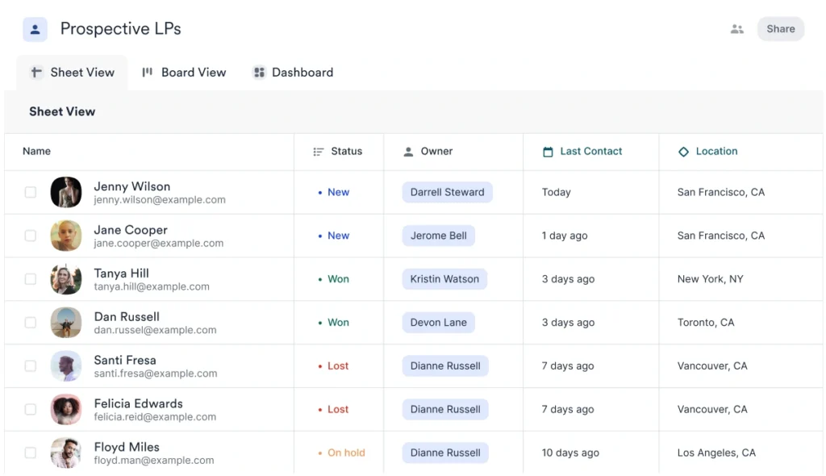Open the New status for Jane Cooper

tap(338, 236)
